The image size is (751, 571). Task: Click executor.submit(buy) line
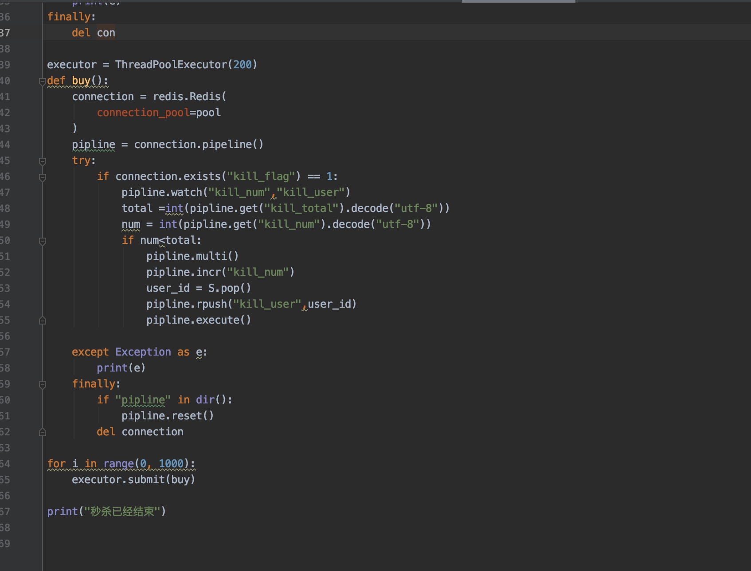click(x=133, y=480)
